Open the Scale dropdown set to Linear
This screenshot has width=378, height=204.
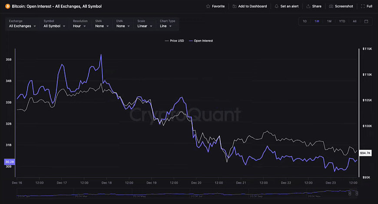(x=145, y=26)
